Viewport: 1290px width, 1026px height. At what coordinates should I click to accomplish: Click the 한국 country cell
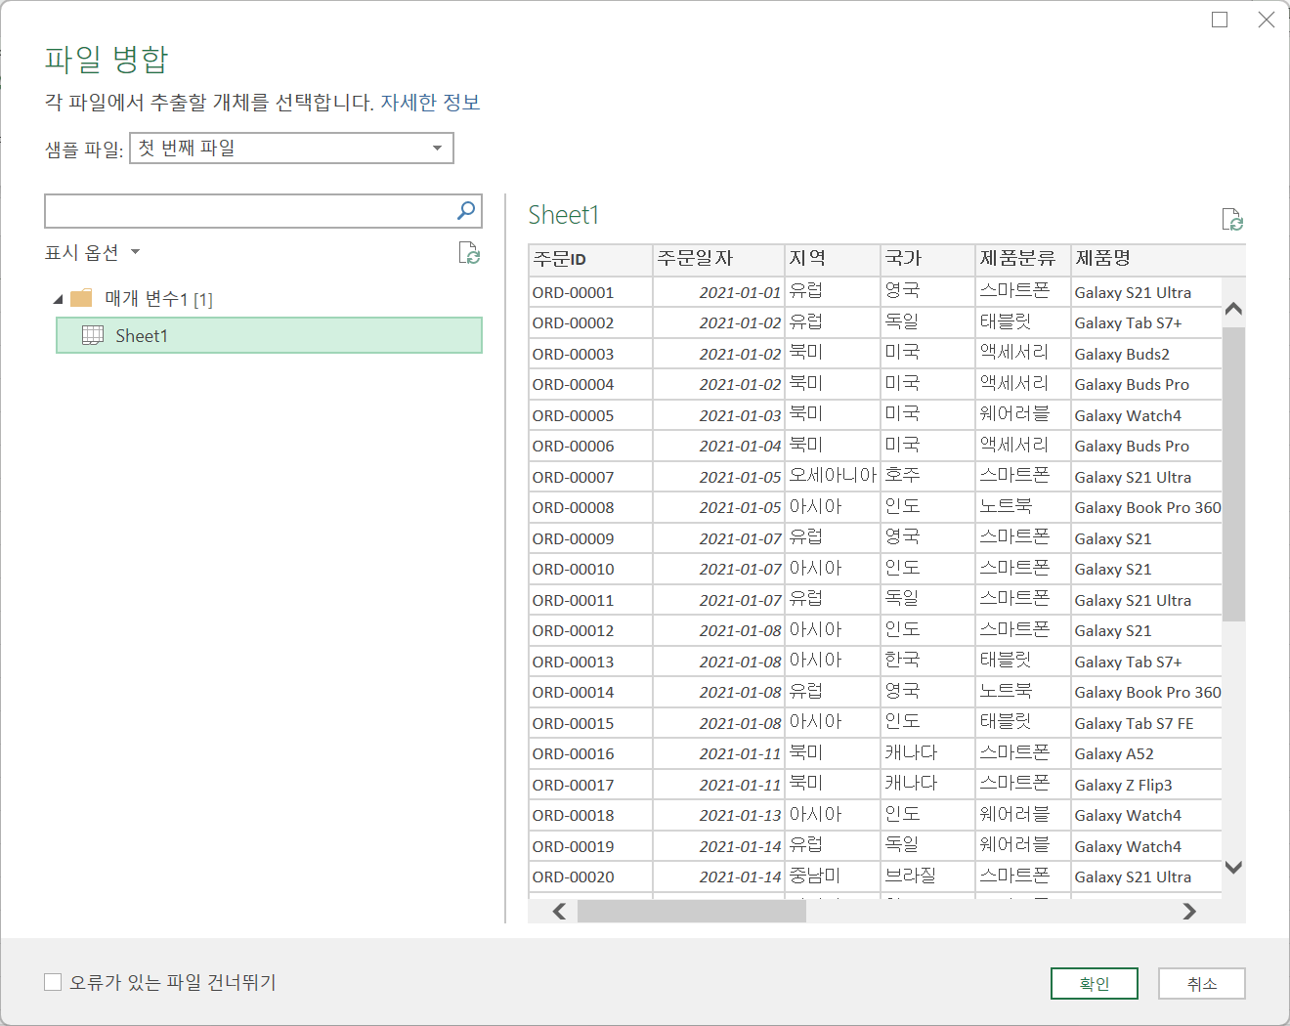point(927,662)
